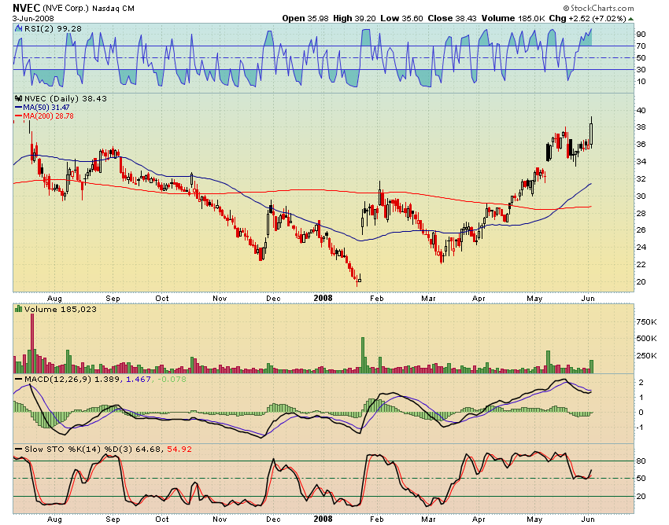Click the "MA(50) 31.47" legend label

click(x=46, y=108)
